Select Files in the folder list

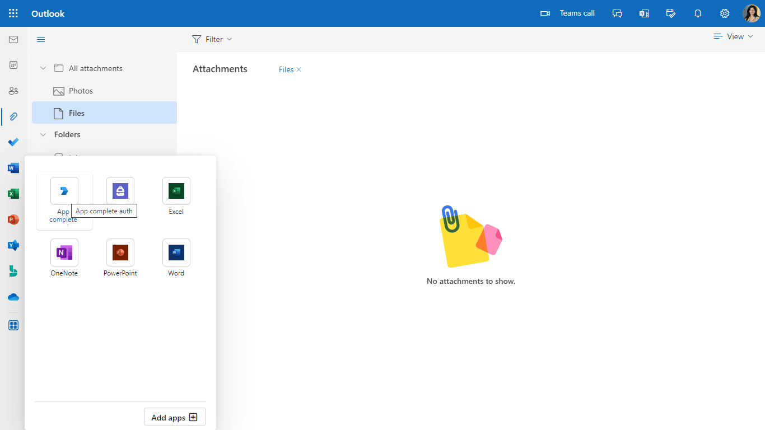pyautogui.click(x=104, y=113)
